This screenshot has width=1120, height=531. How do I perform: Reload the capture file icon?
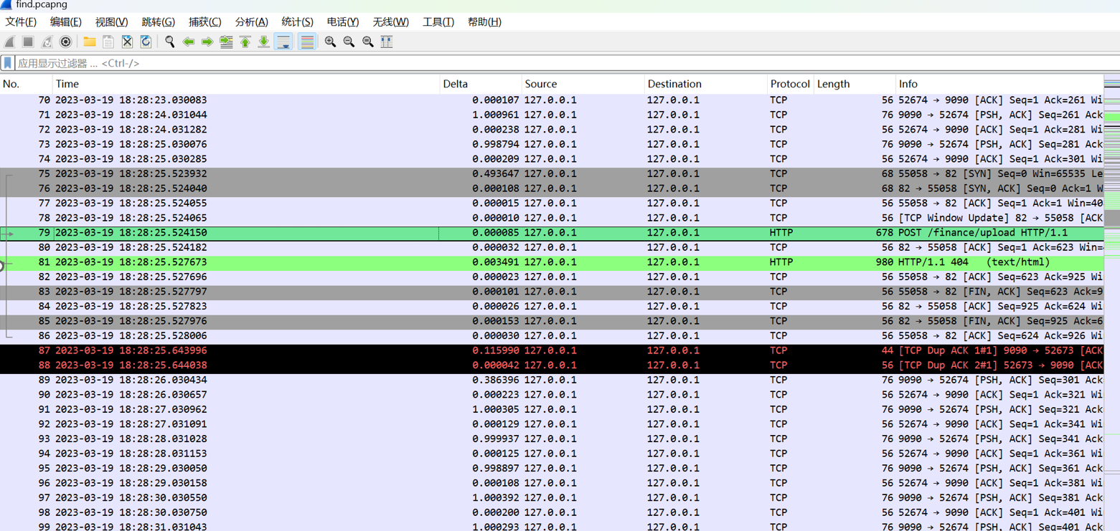[x=146, y=42]
